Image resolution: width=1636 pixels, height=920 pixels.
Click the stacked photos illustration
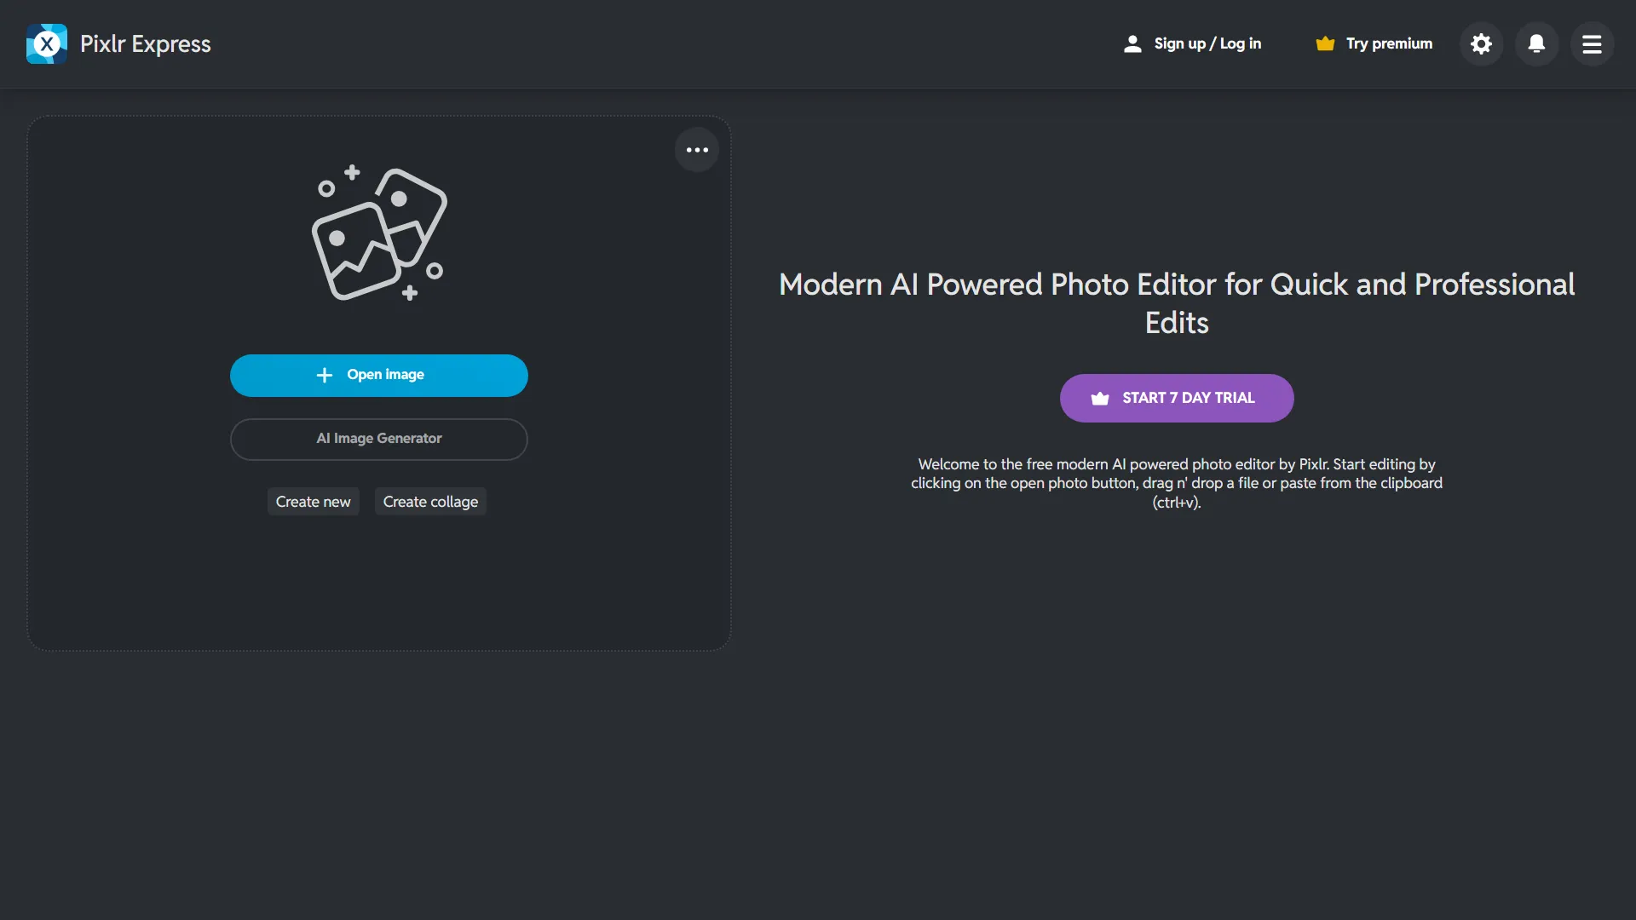(x=379, y=233)
